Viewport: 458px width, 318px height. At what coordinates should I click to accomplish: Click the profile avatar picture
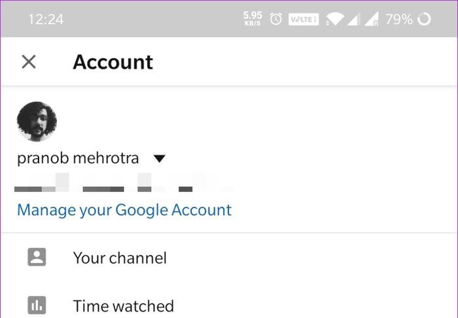click(37, 122)
